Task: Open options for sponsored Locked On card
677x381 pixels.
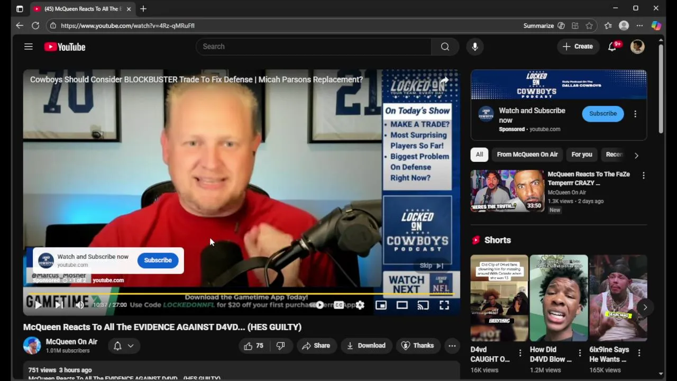Action: [x=635, y=114]
